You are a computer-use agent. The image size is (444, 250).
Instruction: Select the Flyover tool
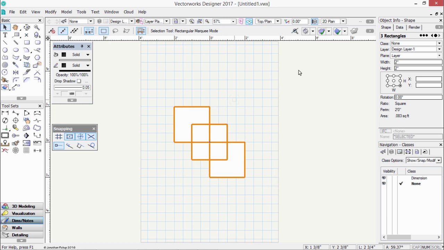click(27, 27)
